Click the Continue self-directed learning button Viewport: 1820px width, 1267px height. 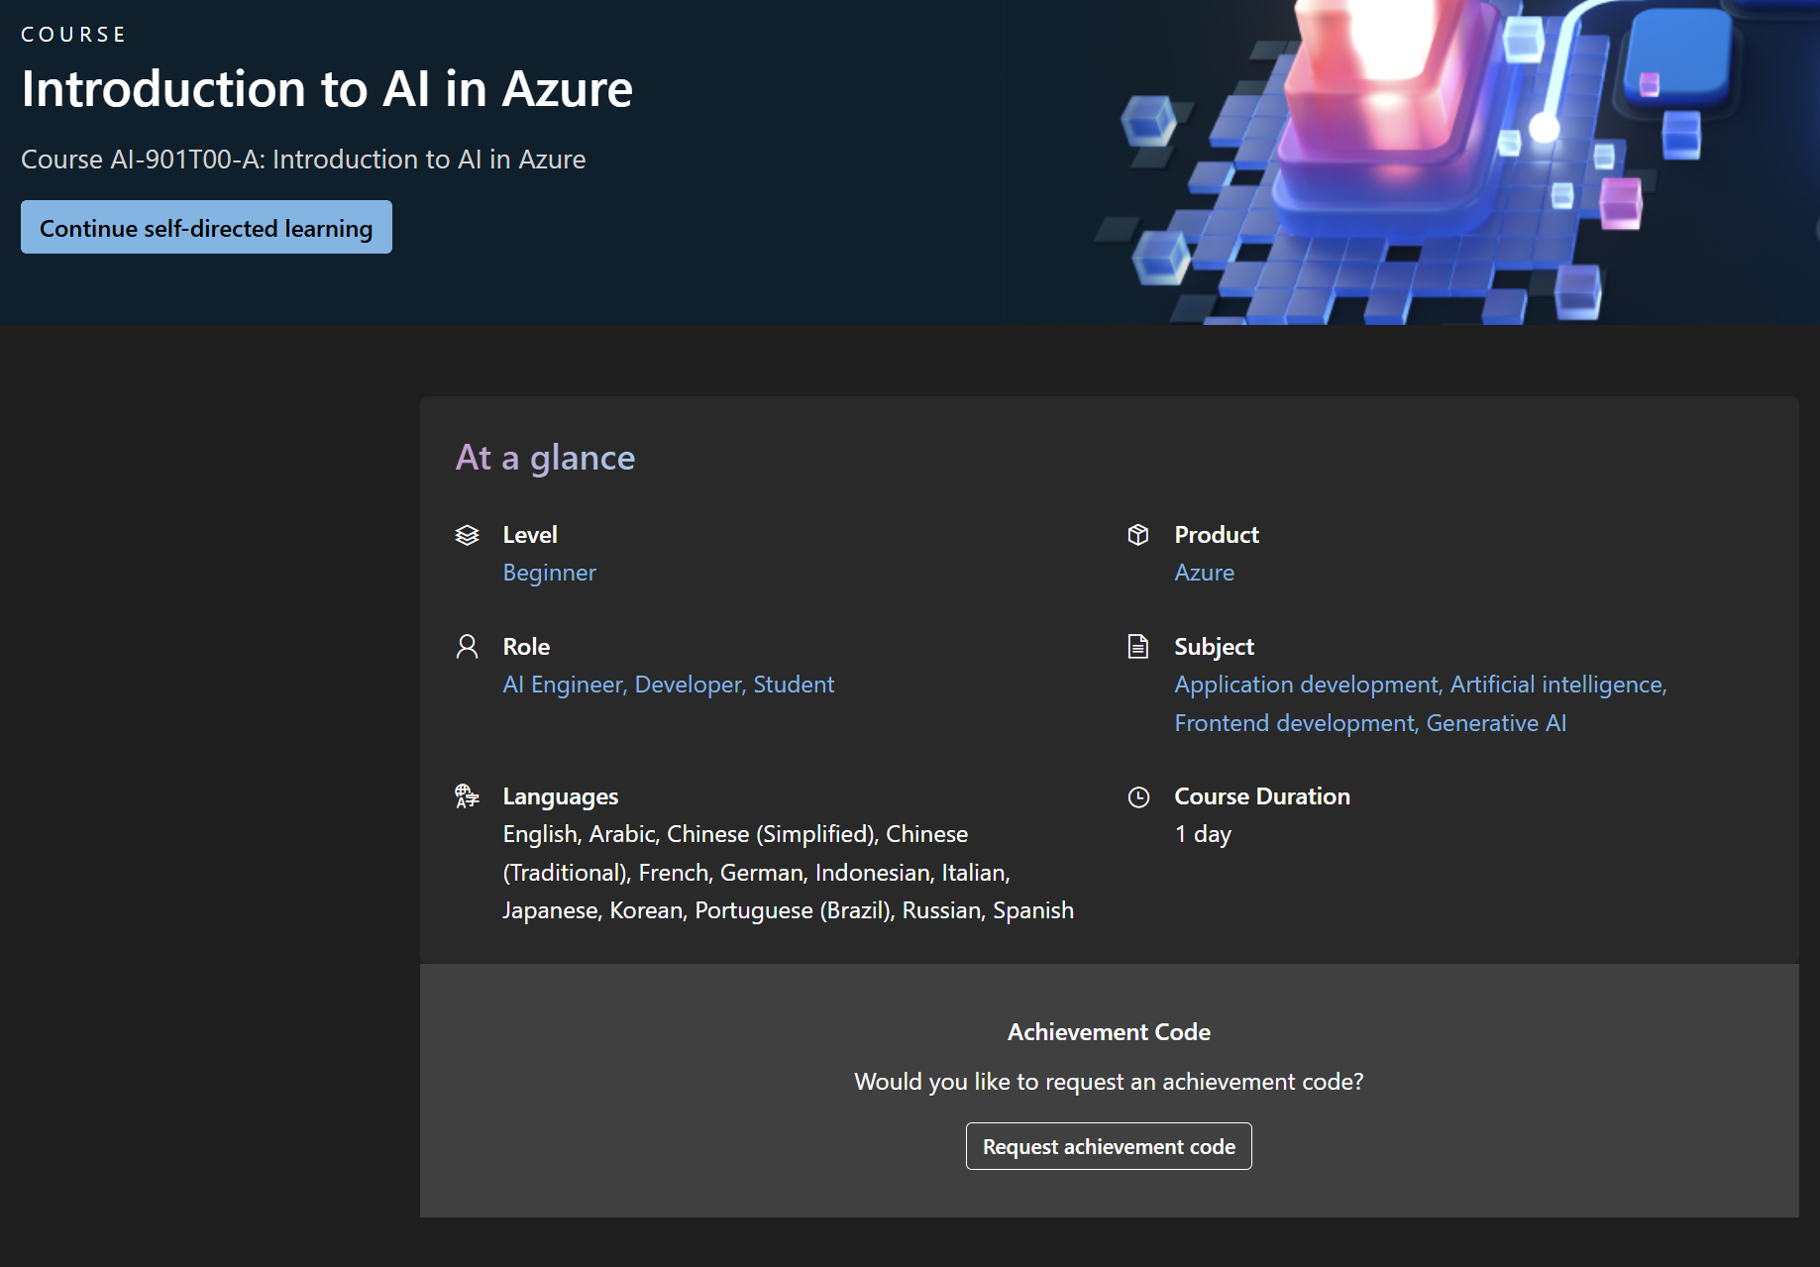(x=206, y=228)
